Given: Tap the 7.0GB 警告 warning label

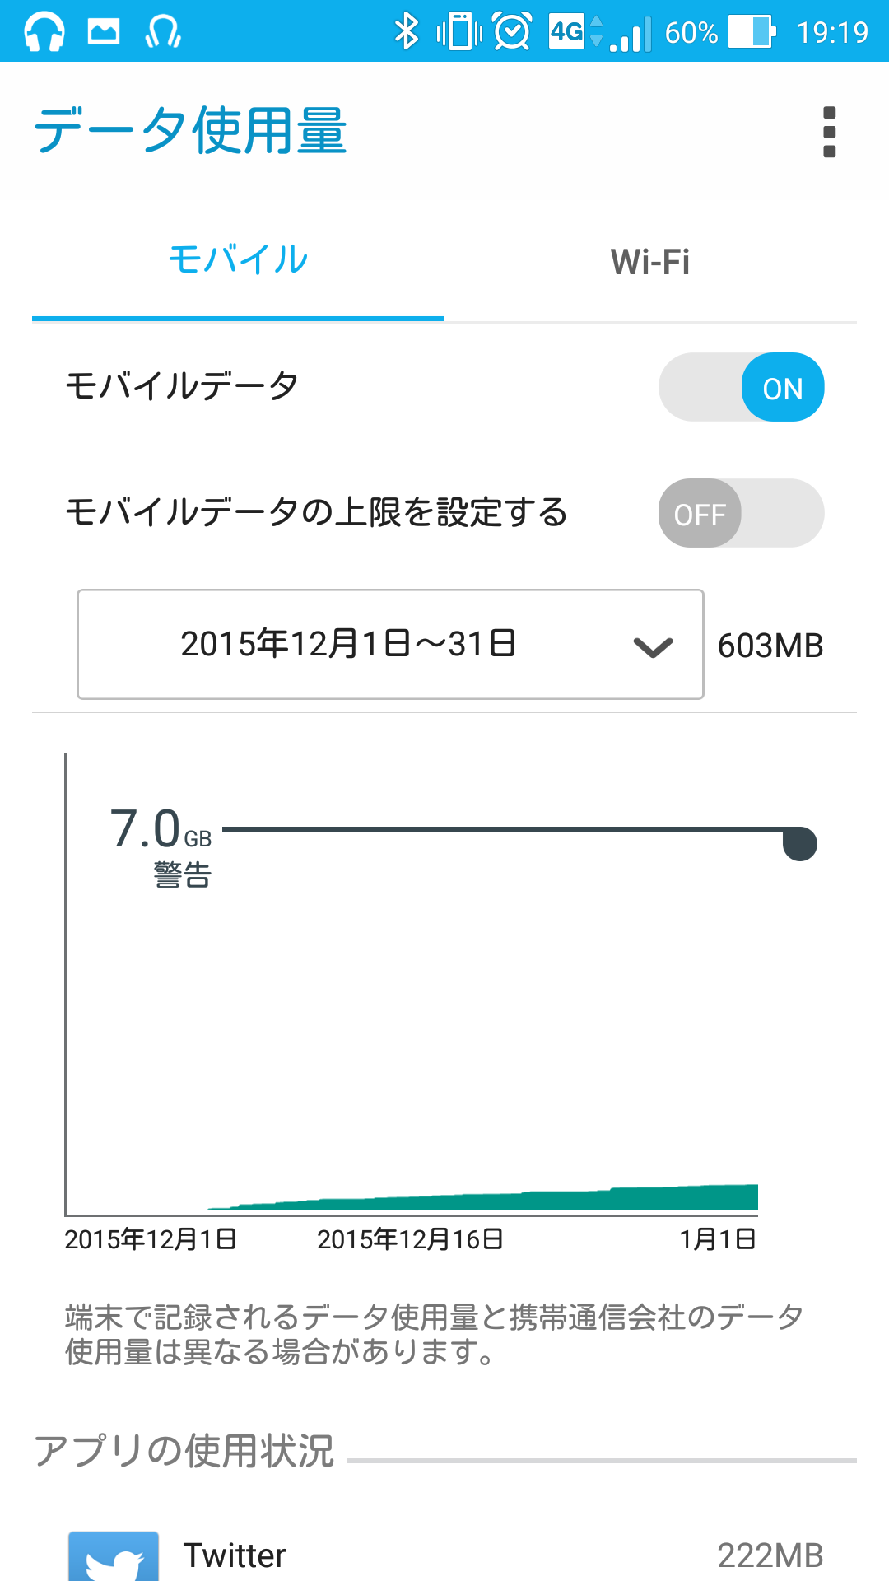Looking at the screenshot, I should pyautogui.click(x=162, y=844).
